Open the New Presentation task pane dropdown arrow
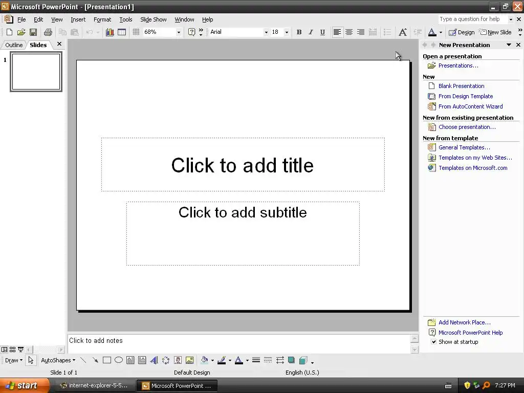Viewport: 524px width, 393px height. click(509, 45)
